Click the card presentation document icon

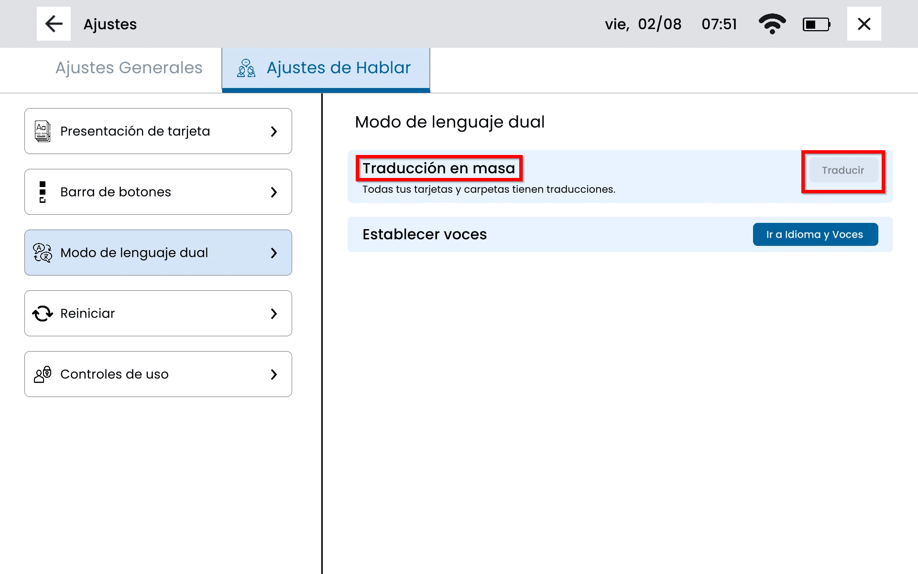pos(43,131)
